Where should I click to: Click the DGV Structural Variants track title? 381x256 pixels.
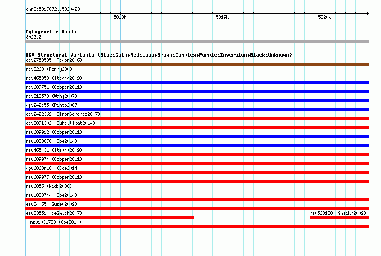point(159,55)
